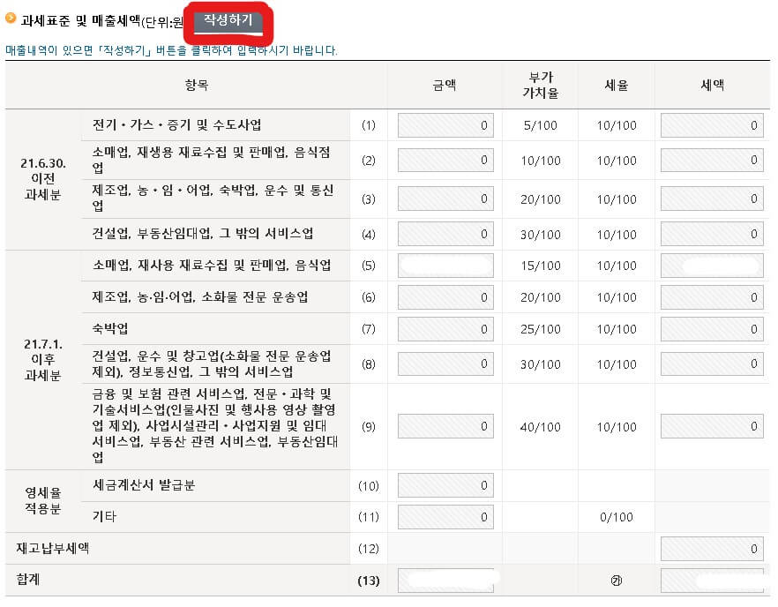The image size is (778, 607).
Task: Click the (13) row number
Action: pyautogui.click(x=368, y=581)
